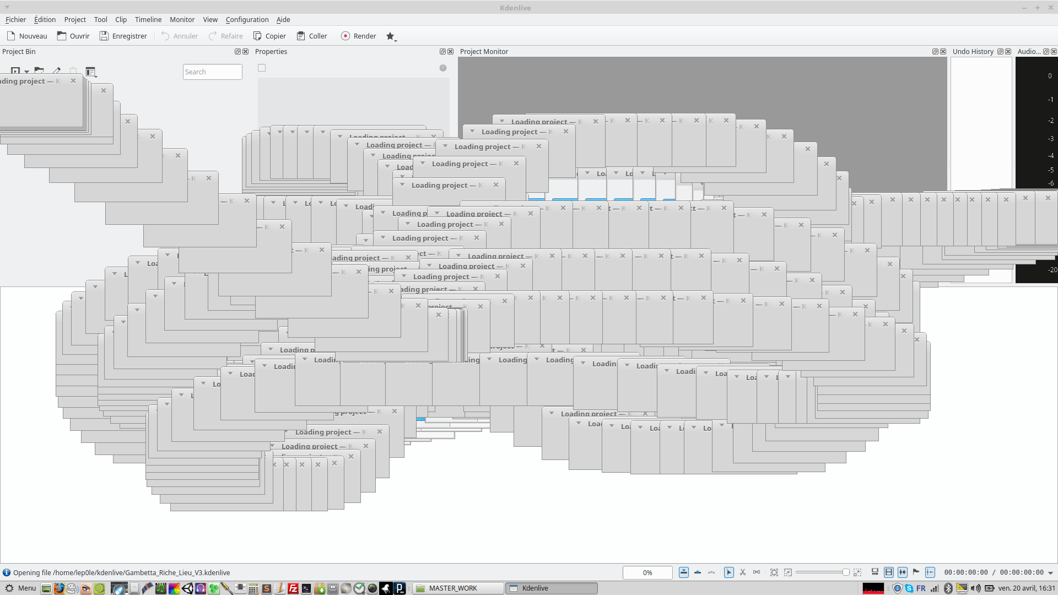Toggle the snapping button in status bar
Image resolution: width=1058 pixels, height=595 pixels.
coord(930,572)
